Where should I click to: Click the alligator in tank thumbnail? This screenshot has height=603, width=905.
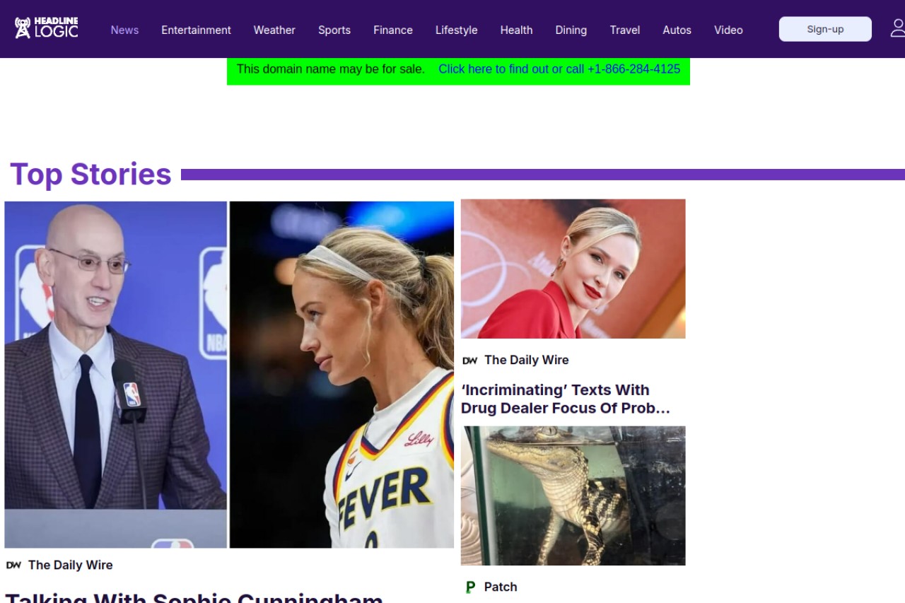[x=573, y=496]
